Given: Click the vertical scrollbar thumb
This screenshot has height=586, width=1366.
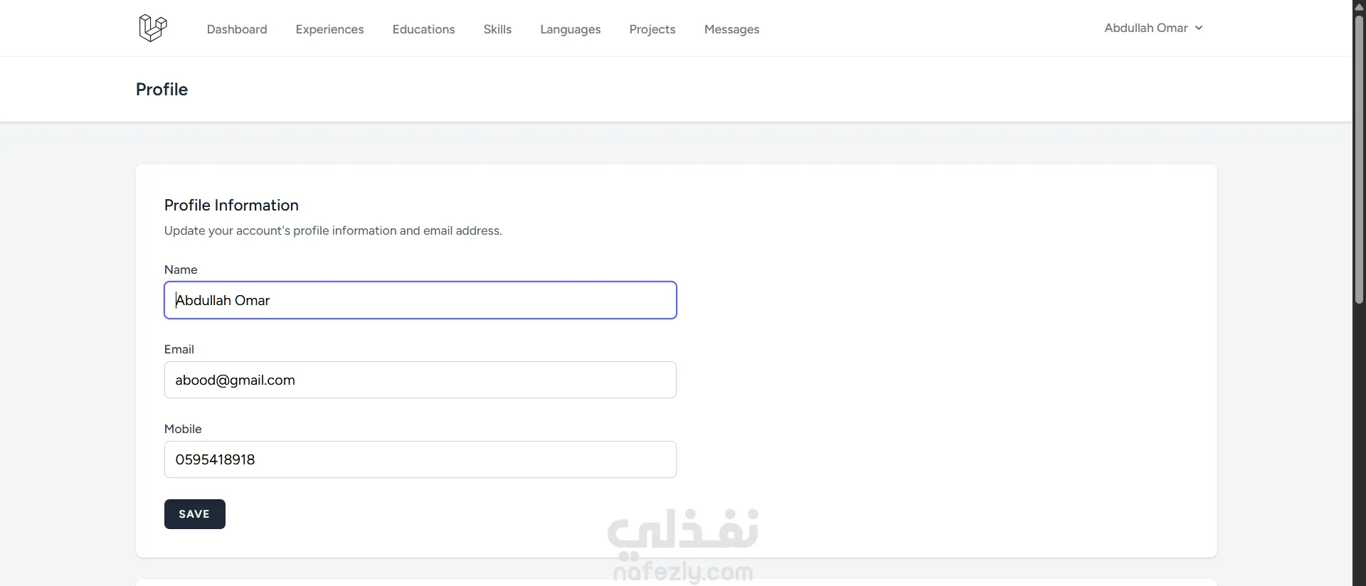Looking at the screenshot, I should point(1359,156).
